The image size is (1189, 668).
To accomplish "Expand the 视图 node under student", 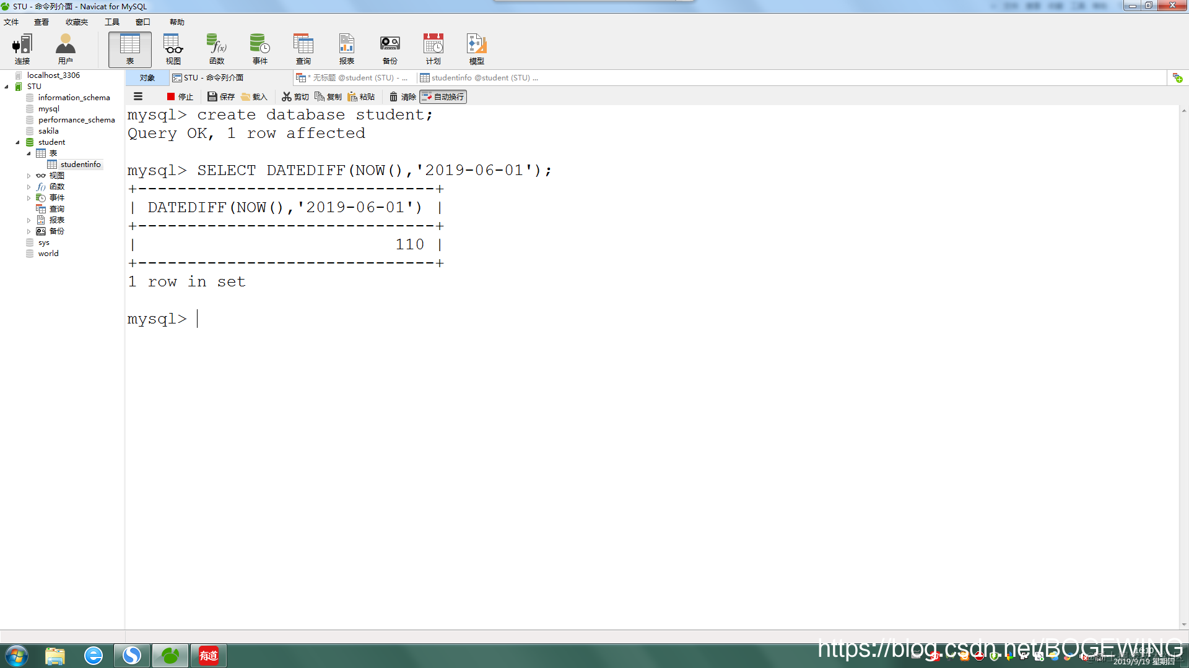I will pos(28,176).
